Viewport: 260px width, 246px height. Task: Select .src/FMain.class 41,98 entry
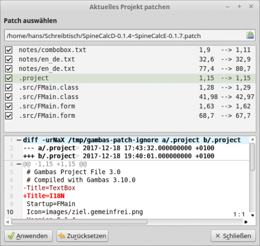(130, 97)
